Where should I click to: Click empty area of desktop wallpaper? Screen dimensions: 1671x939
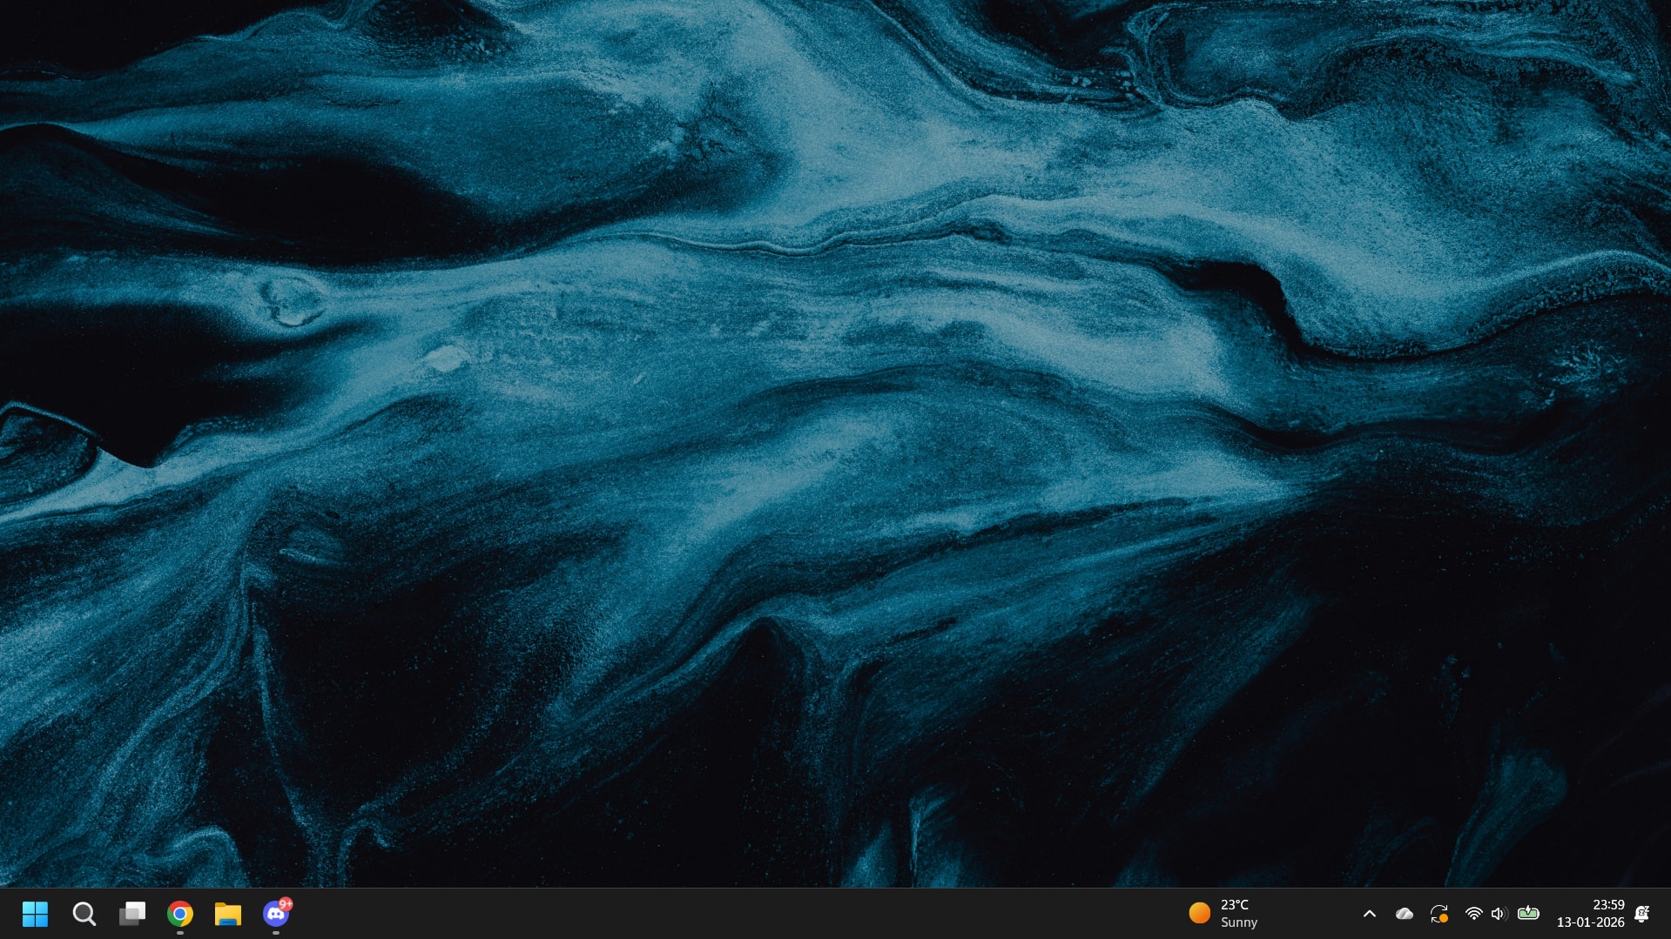tap(836, 435)
